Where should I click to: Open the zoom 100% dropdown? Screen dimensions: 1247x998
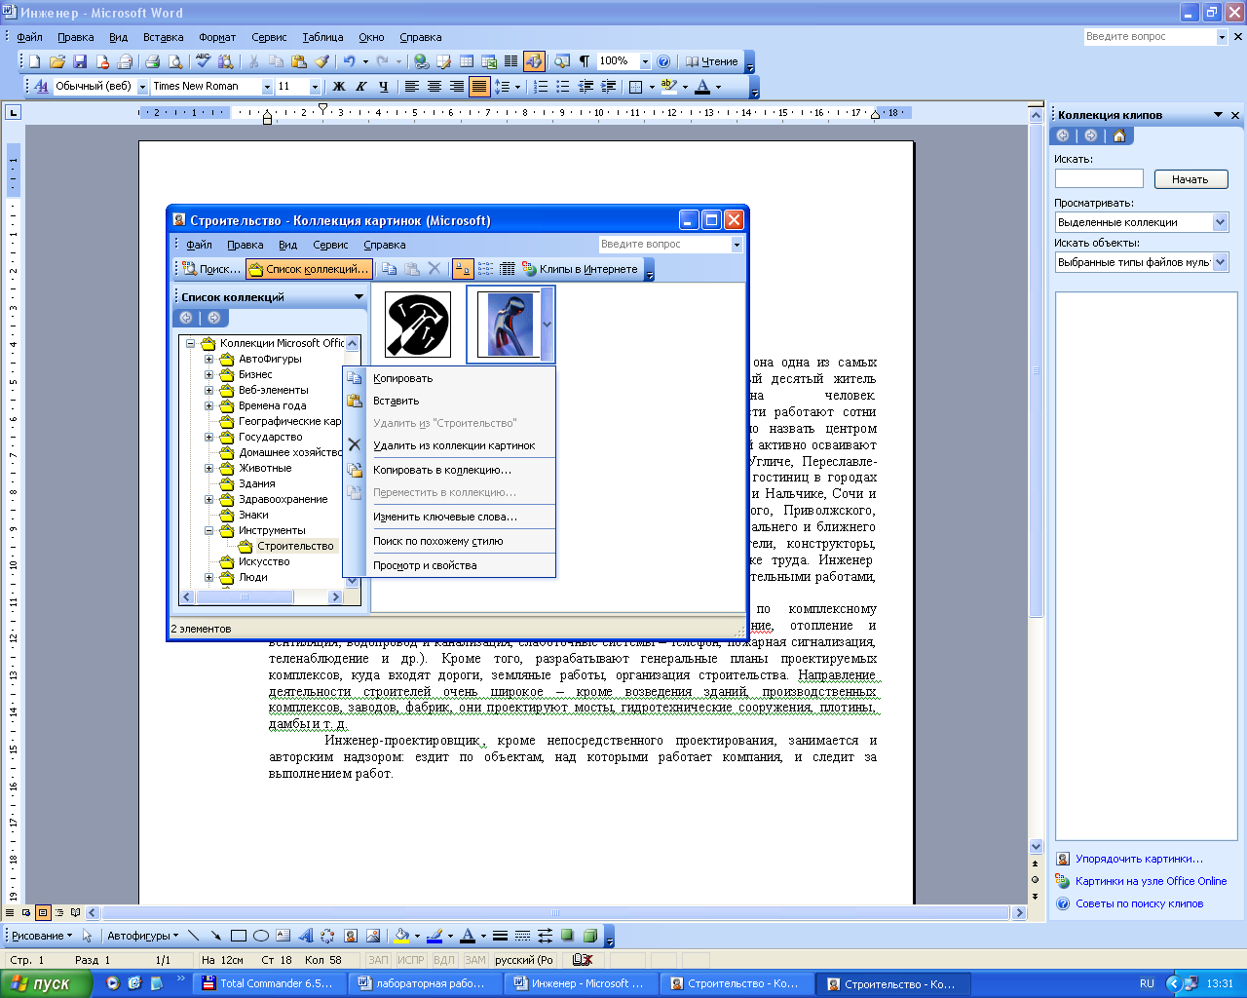click(644, 61)
